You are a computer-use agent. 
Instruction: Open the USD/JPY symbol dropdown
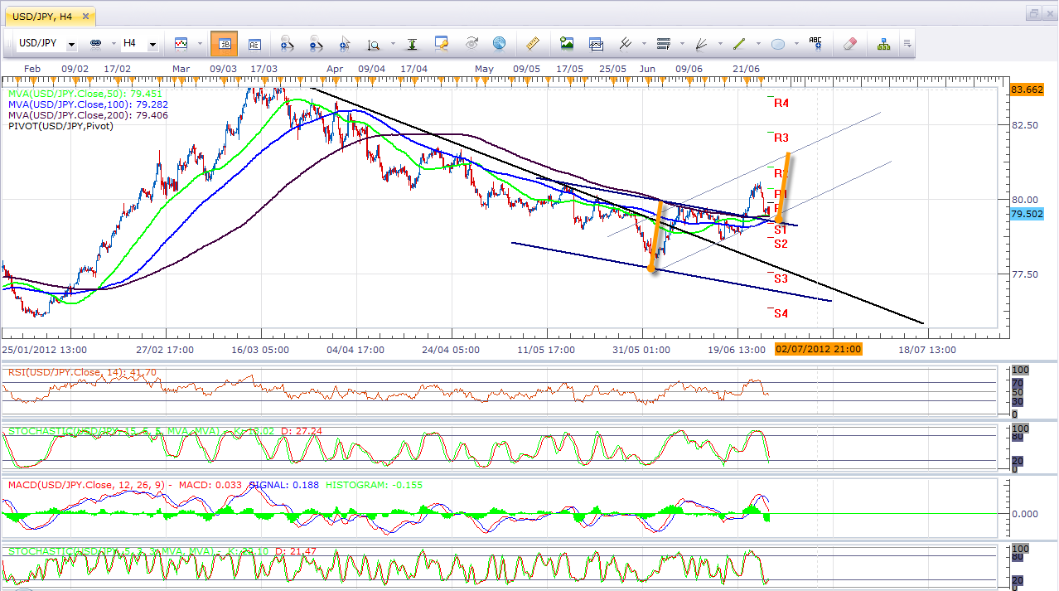[72, 43]
